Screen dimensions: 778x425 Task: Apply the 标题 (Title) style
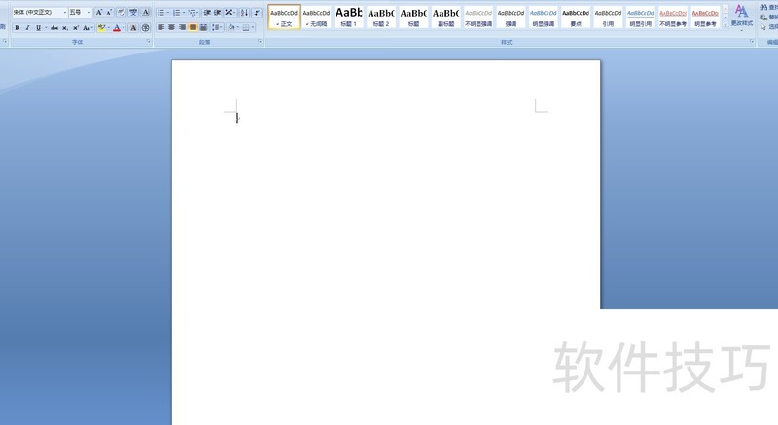[413, 17]
